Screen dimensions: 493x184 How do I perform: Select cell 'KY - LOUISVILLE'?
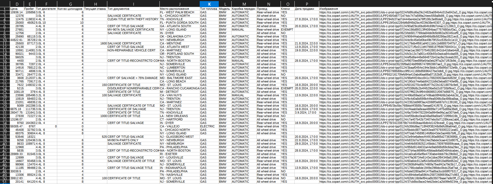(x=180, y=157)
